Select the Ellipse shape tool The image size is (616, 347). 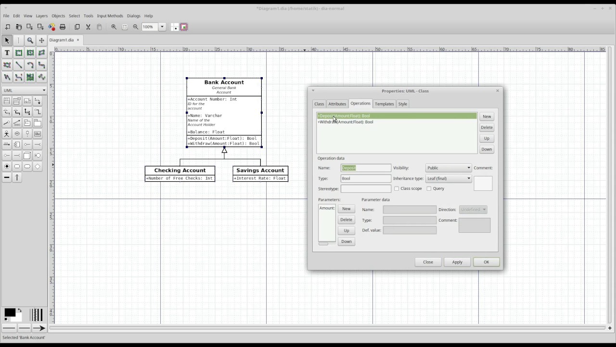click(30, 53)
